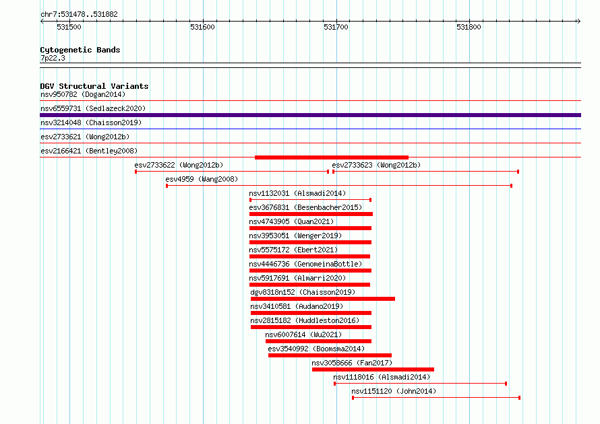Open the esv2733621 (Wong2012b) label

(85, 137)
